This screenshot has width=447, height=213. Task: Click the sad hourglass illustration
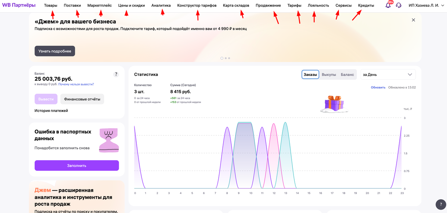(109, 140)
